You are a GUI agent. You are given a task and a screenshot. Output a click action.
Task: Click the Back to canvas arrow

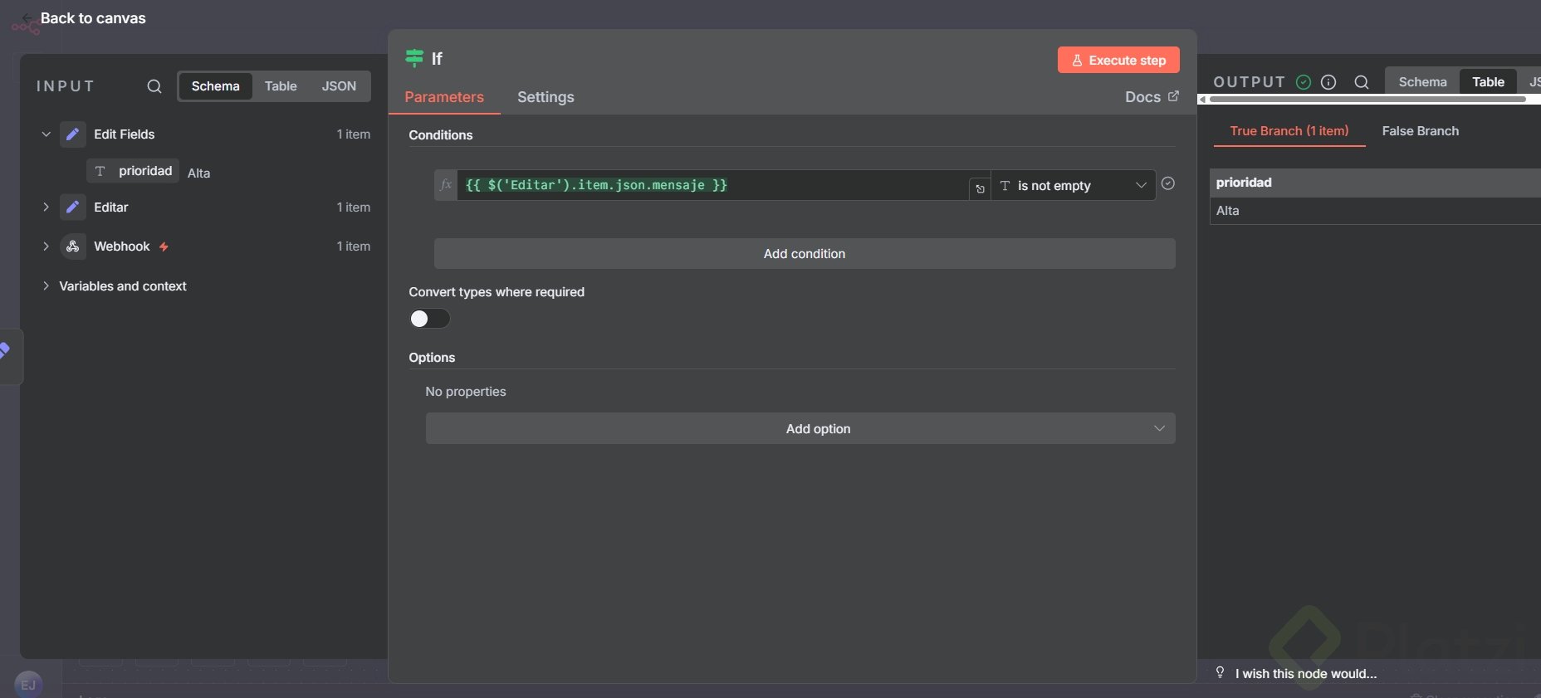27,18
